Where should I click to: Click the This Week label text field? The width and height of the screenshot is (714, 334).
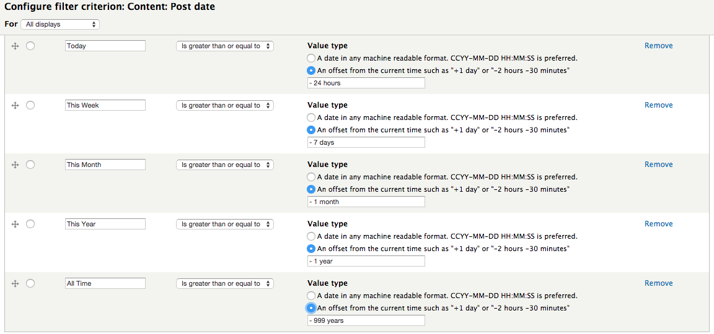click(105, 105)
